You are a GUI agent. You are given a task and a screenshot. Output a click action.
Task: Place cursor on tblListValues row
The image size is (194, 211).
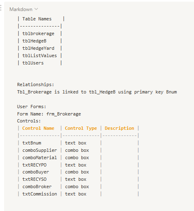click(x=40, y=56)
